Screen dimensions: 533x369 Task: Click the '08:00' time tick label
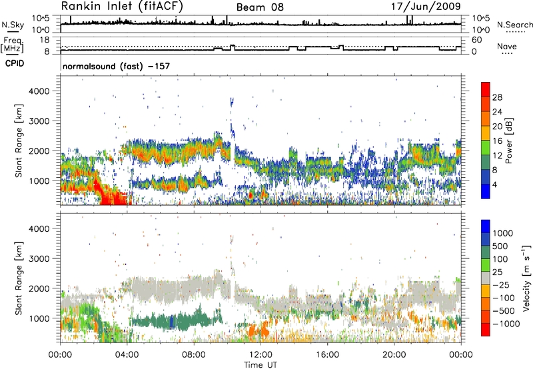click(194, 355)
